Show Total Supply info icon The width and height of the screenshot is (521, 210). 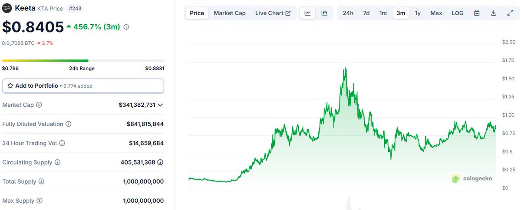pos(42,181)
